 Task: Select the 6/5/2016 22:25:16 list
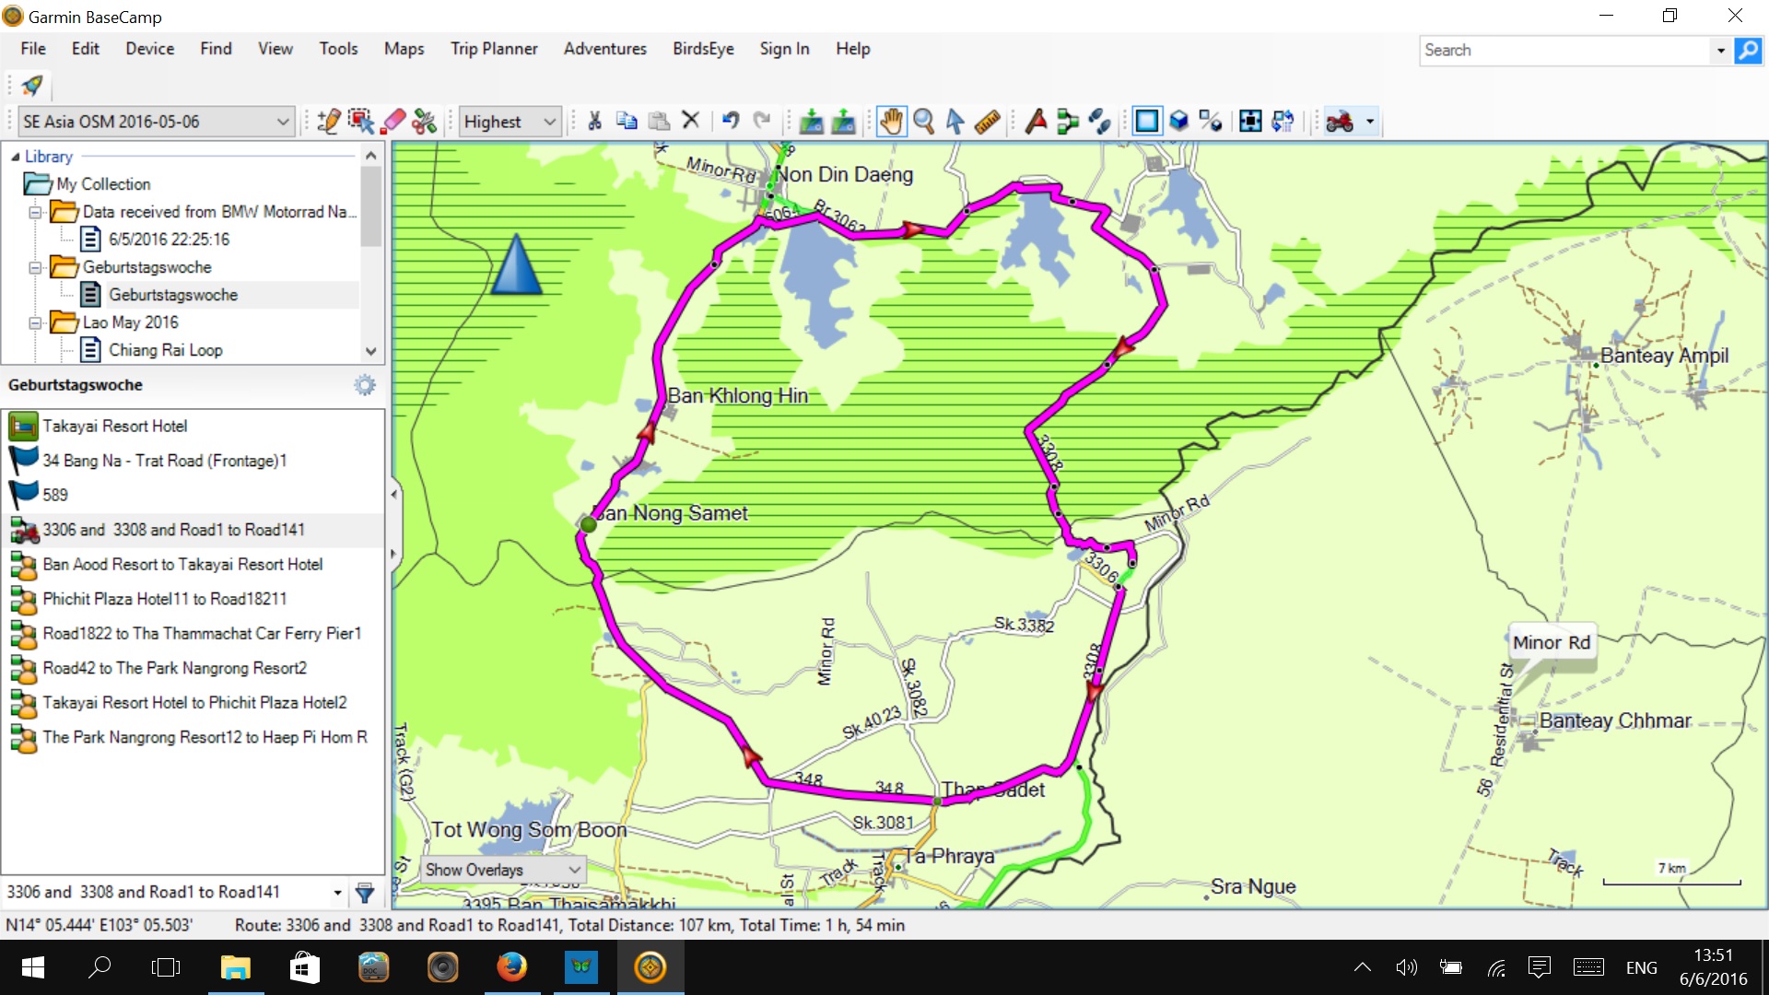(x=169, y=240)
